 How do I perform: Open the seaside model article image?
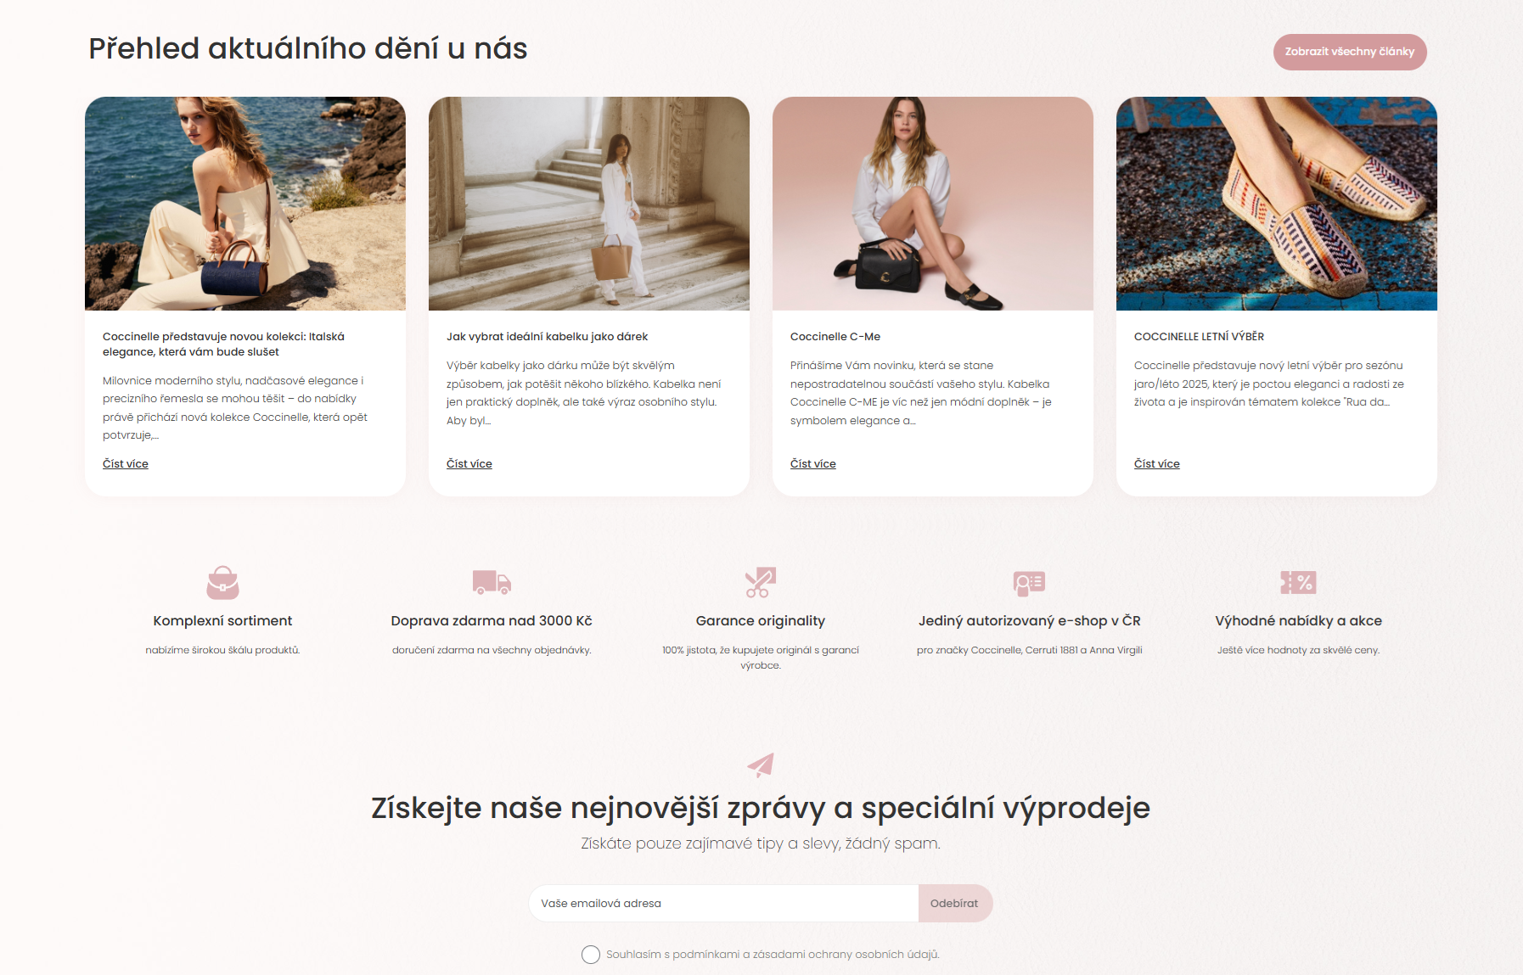(245, 204)
